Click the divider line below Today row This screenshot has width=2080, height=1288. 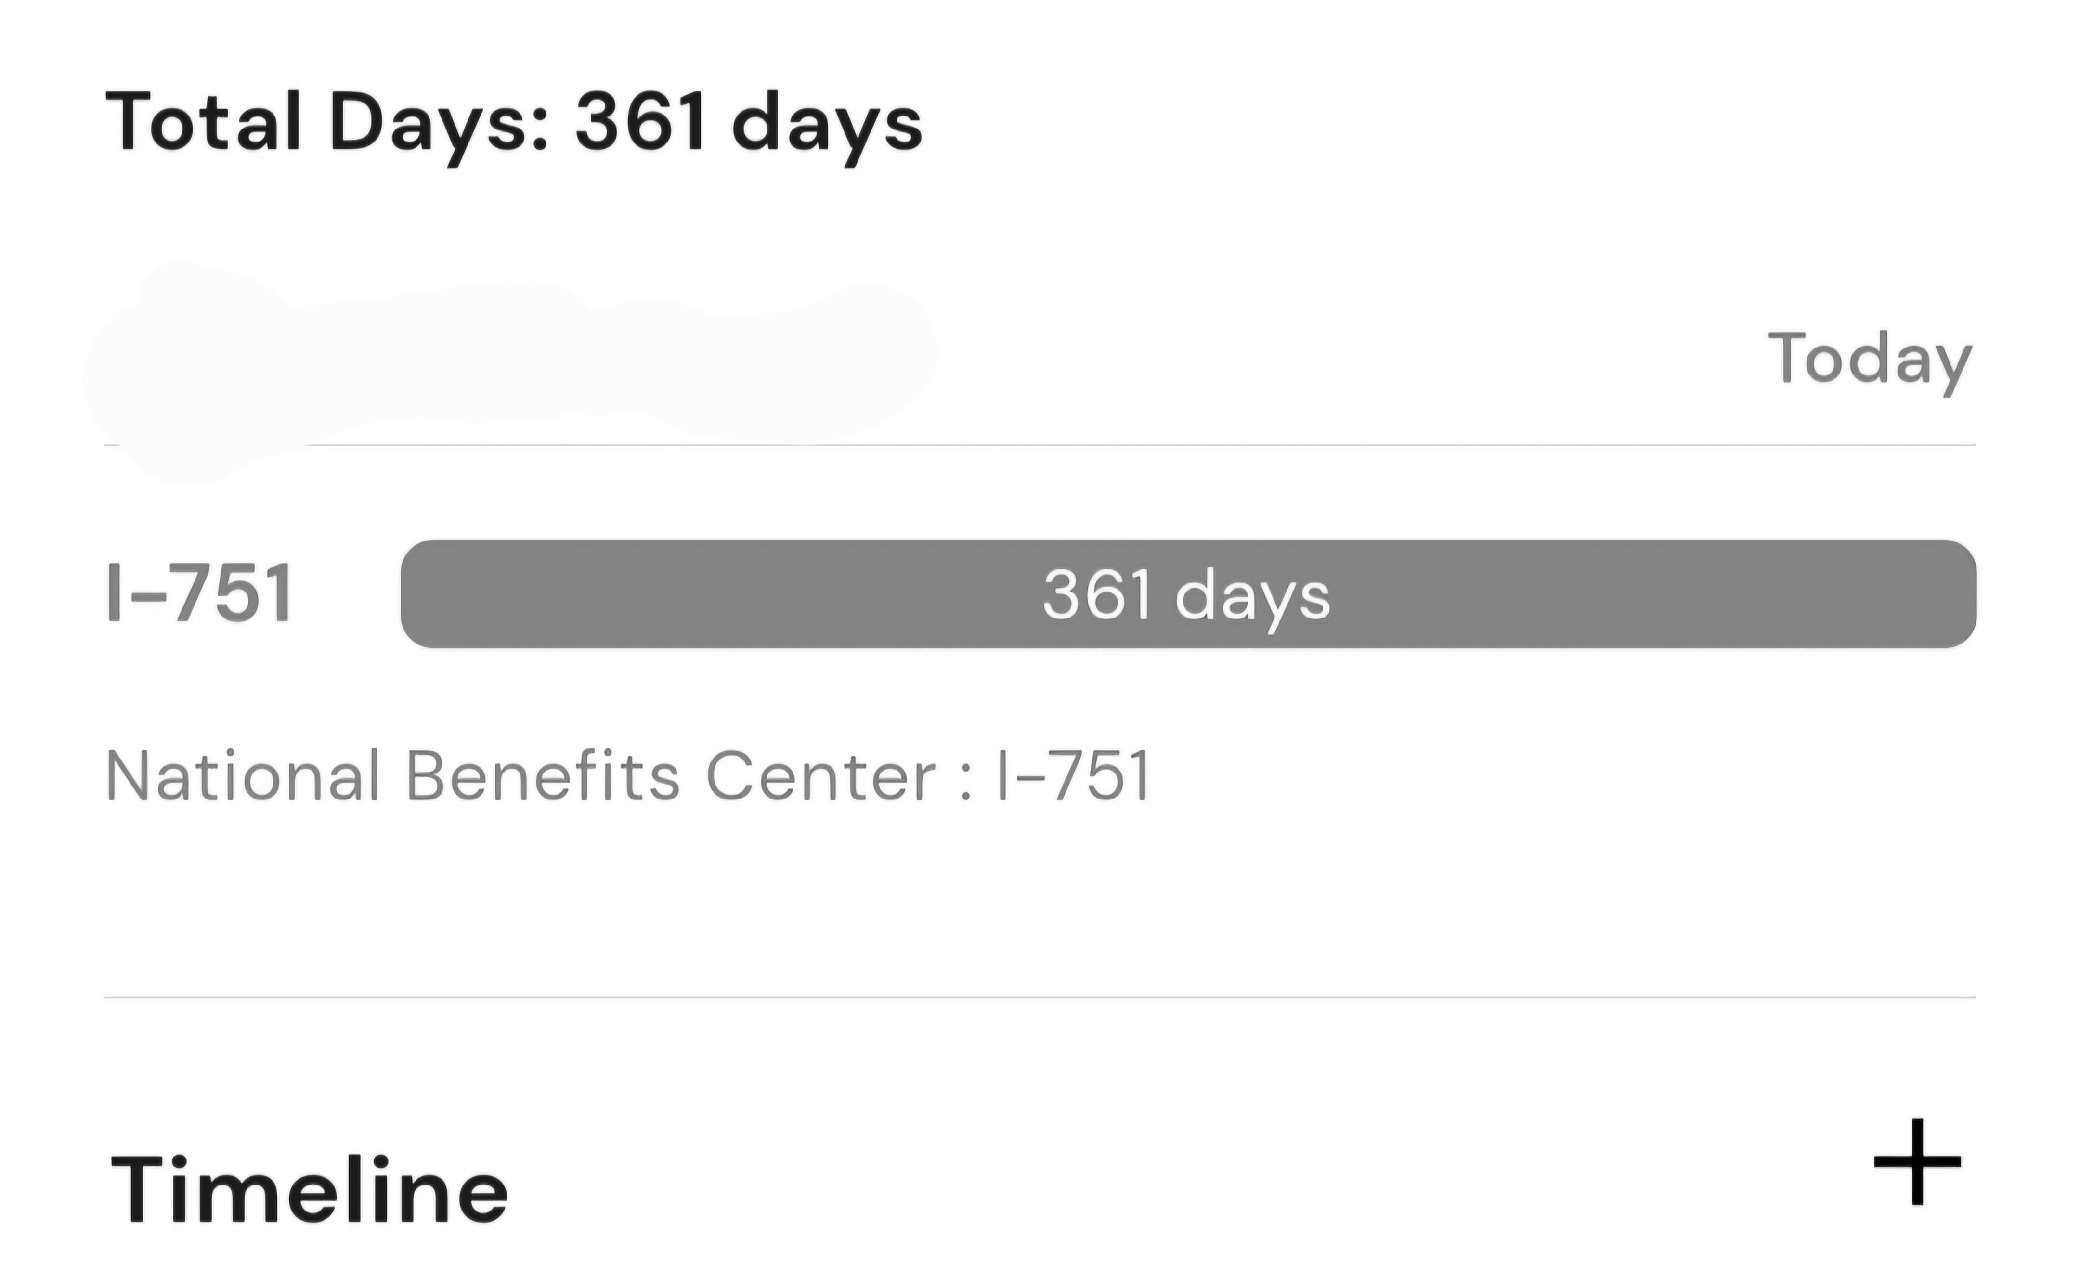coord(1040,445)
